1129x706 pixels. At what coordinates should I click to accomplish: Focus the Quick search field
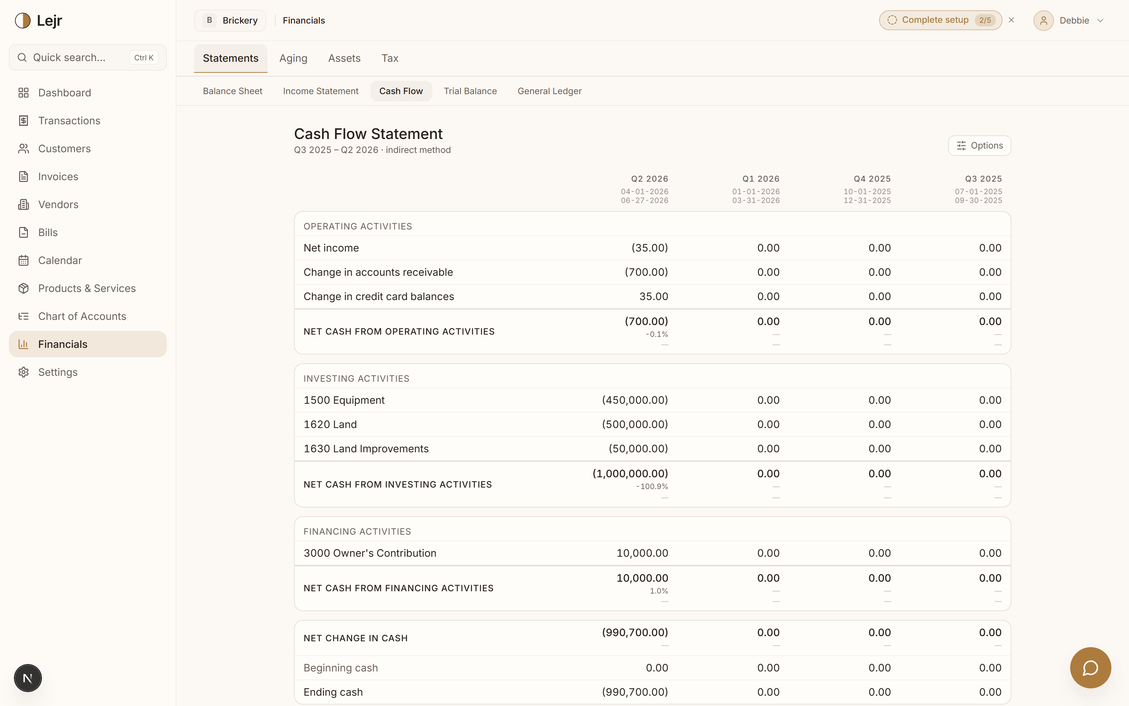point(88,57)
